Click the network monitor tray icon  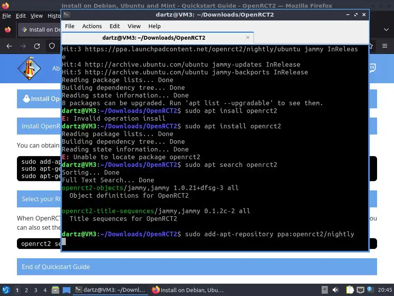(x=361, y=290)
